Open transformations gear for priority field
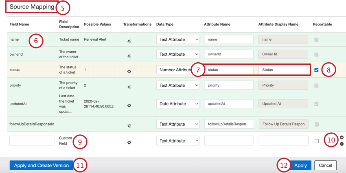This screenshot has height=173, width=346. (129, 87)
